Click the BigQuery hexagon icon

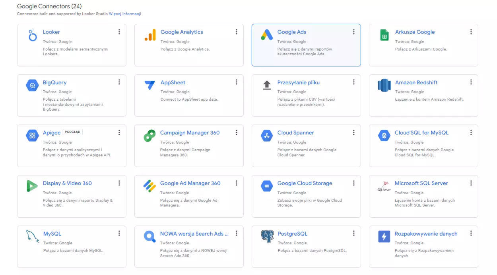32,85
